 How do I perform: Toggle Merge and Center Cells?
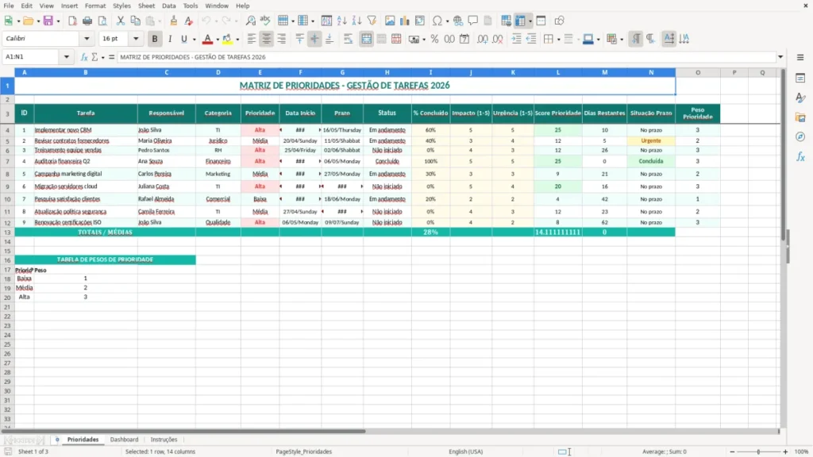click(366, 39)
